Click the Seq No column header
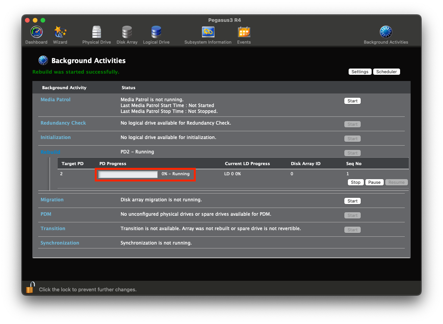Image resolution: width=443 pixels, height=324 pixels. (354, 164)
